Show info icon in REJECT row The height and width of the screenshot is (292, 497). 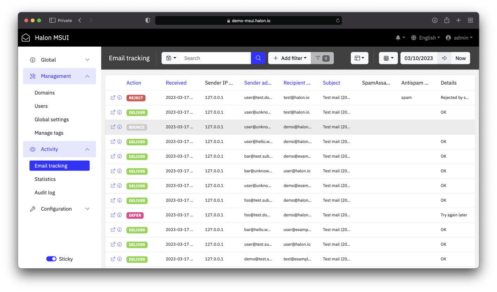click(x=119, y=98)
